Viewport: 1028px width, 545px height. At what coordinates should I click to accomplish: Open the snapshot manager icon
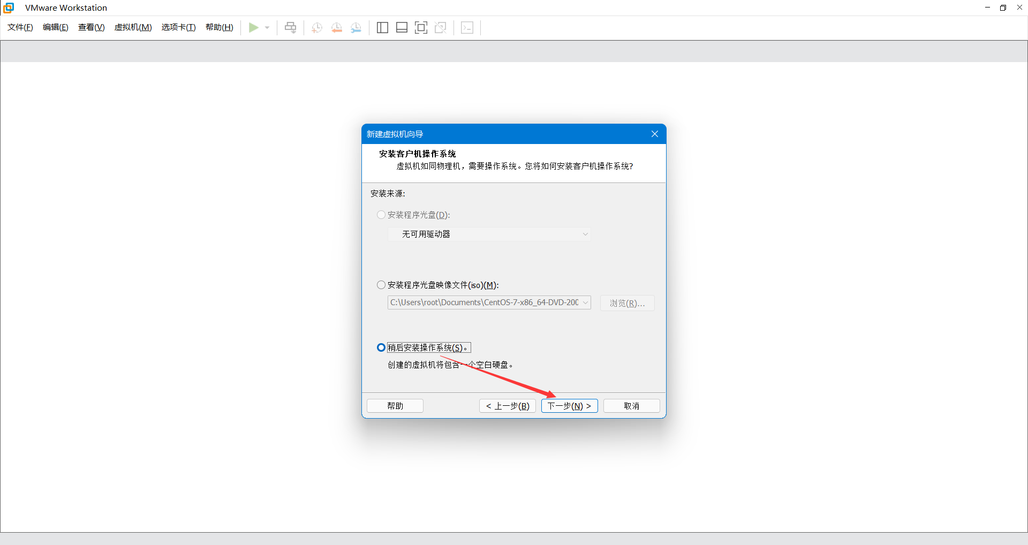pos(356,28)
